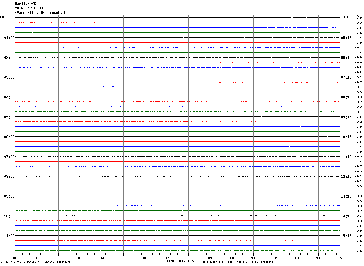Click the DC offset value '-2878'
364x266 pixels.
(359, 58)
